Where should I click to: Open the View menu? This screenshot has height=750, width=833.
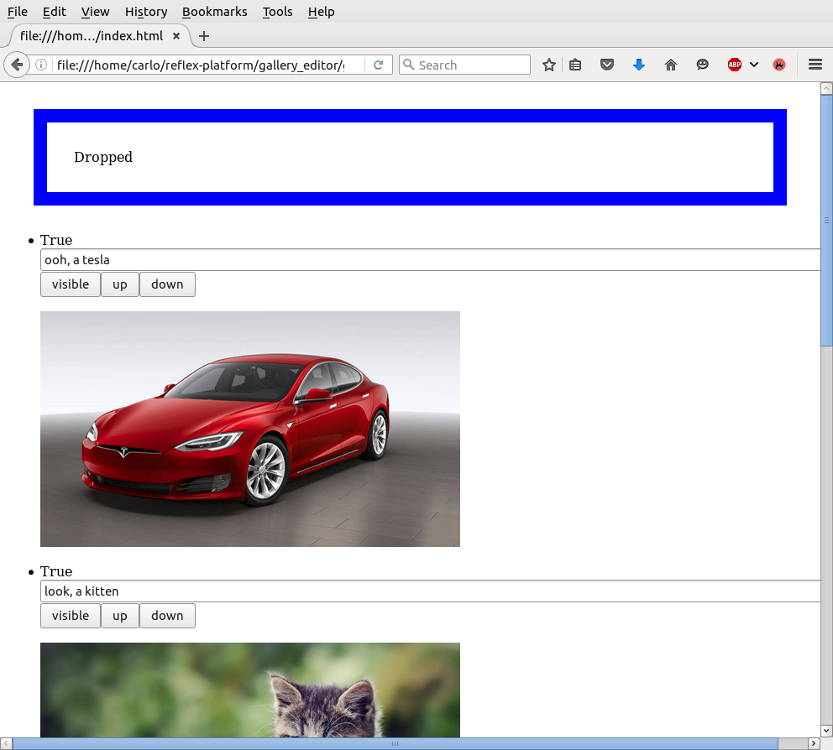pos(95,12)
